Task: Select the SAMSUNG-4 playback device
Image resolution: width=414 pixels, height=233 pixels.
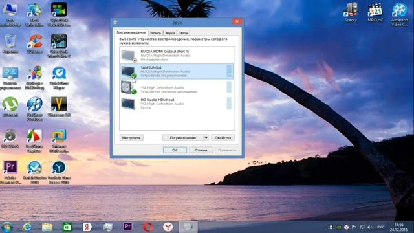Action: click(x=177, y=71)
